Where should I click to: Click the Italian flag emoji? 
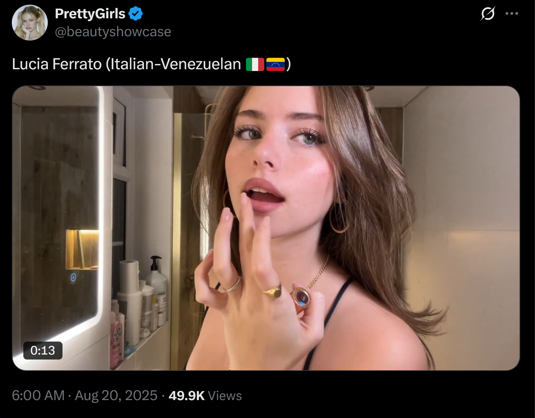click(x=255, y=65)
